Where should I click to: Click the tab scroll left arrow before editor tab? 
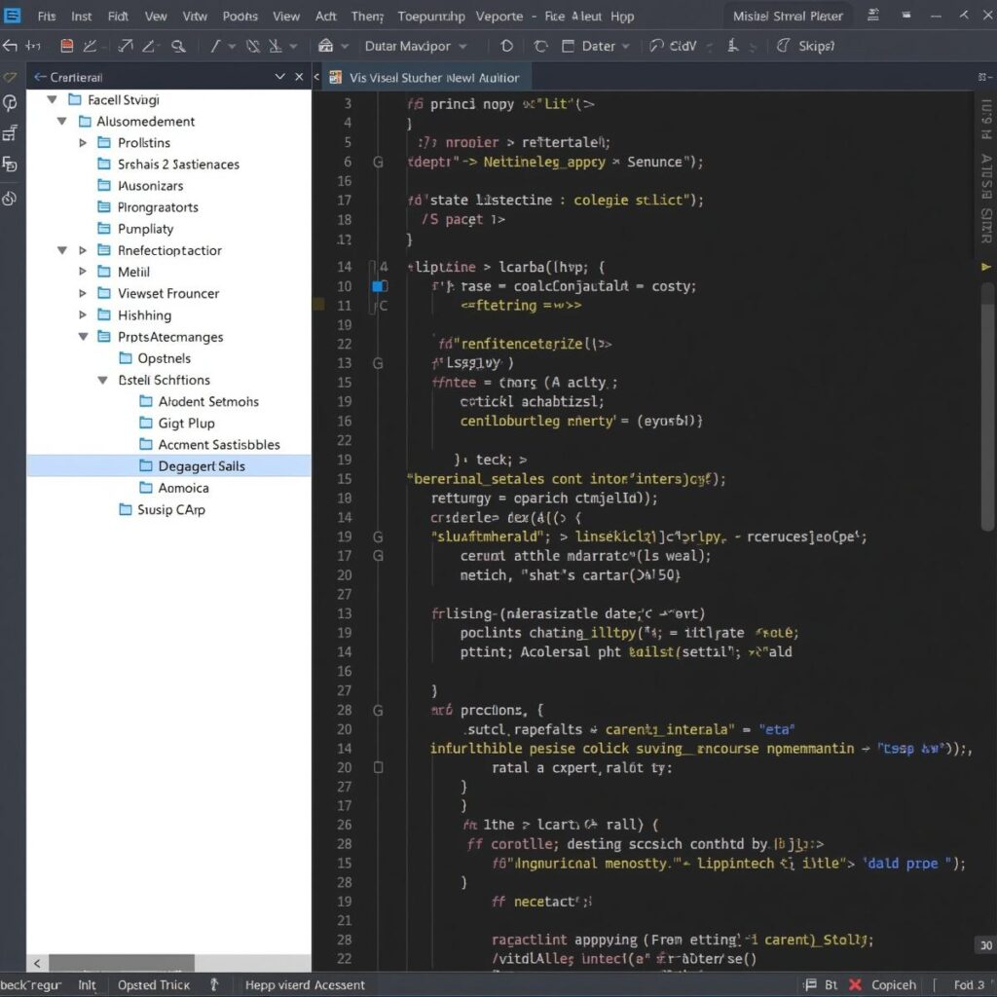[316, 77]
